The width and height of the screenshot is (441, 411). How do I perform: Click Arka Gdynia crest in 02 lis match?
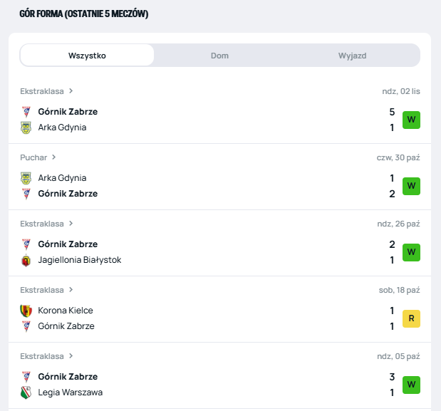[26, 128]
